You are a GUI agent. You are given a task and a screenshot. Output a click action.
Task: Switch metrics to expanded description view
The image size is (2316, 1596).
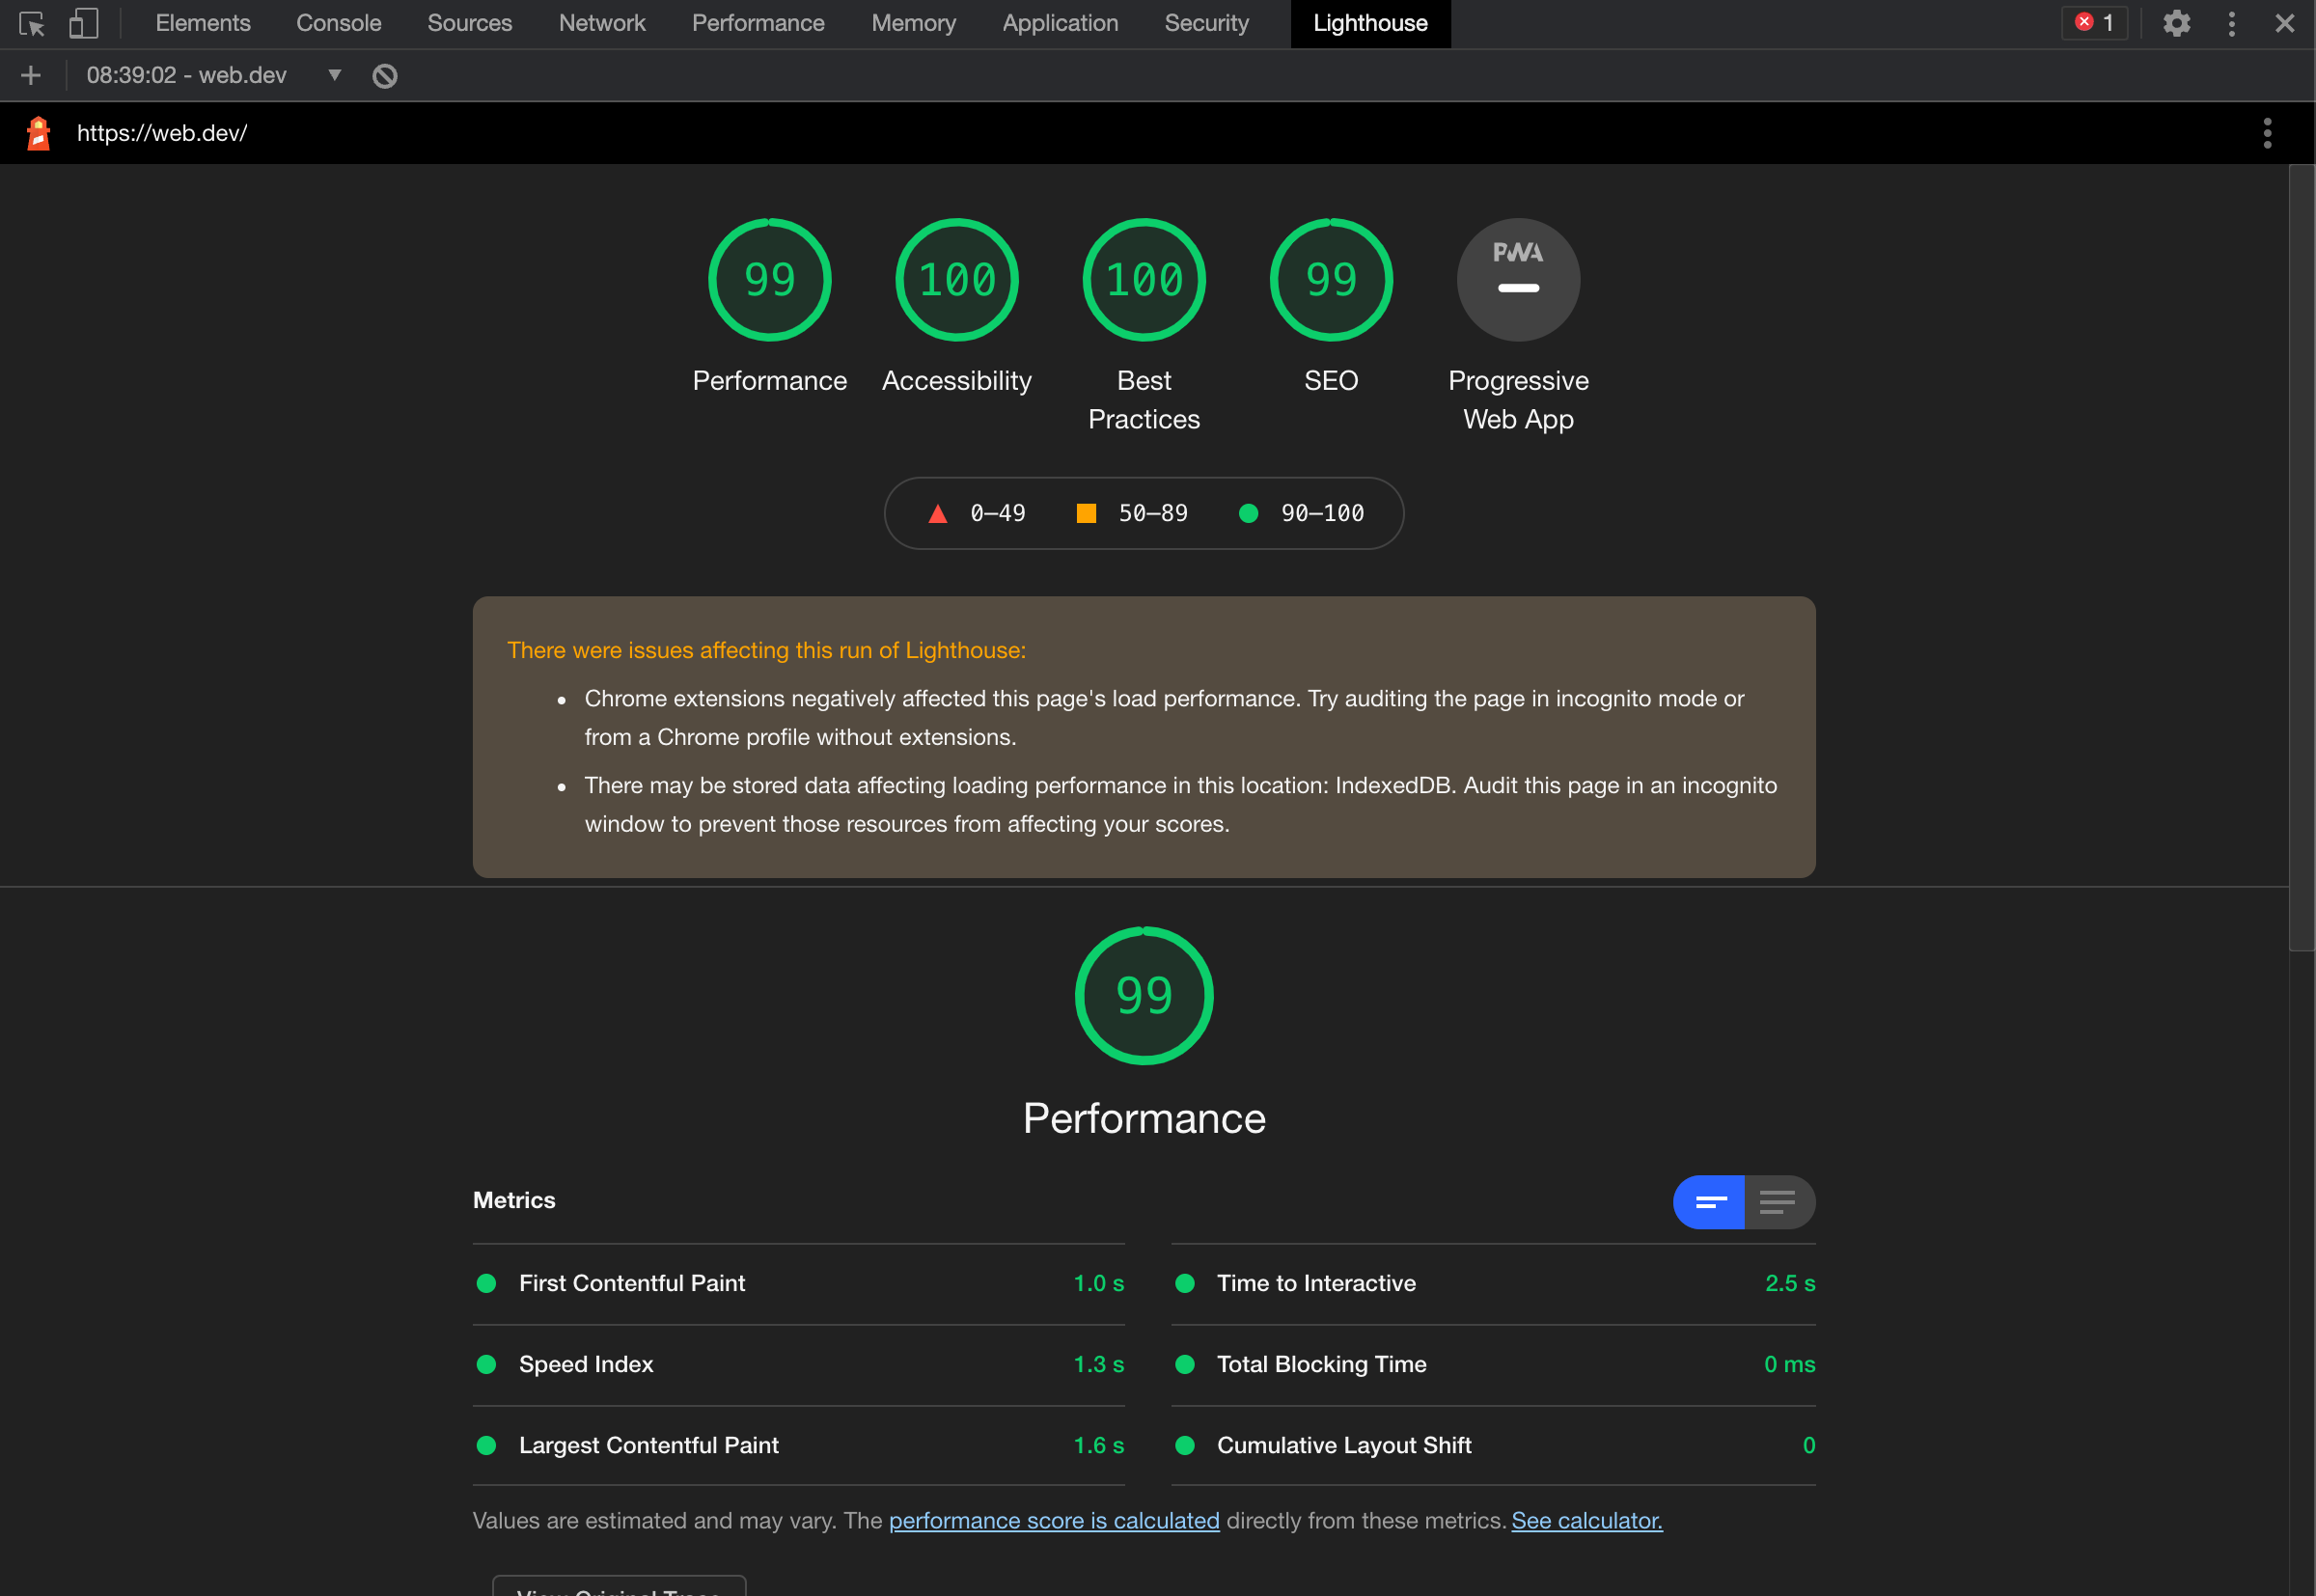1778,1201
